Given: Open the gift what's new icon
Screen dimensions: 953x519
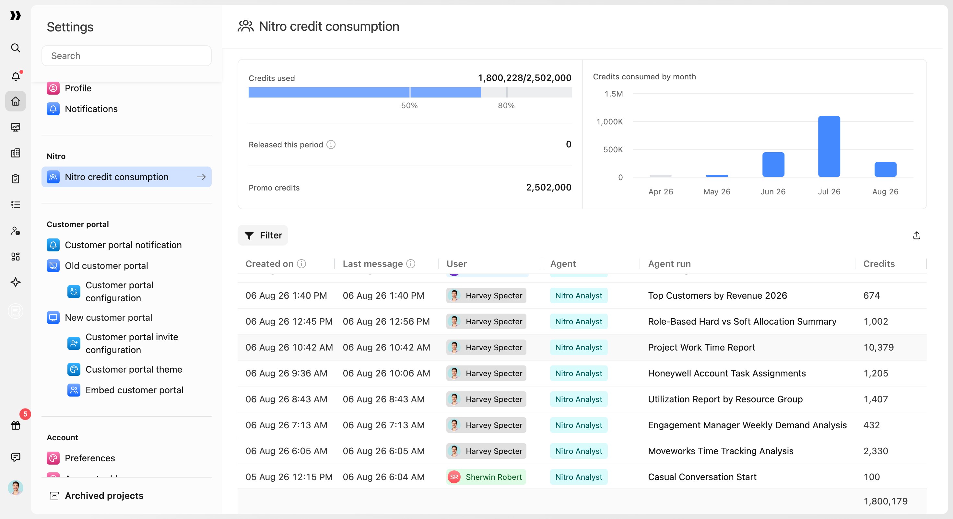Looking at the screenshot, I should 16,425.
